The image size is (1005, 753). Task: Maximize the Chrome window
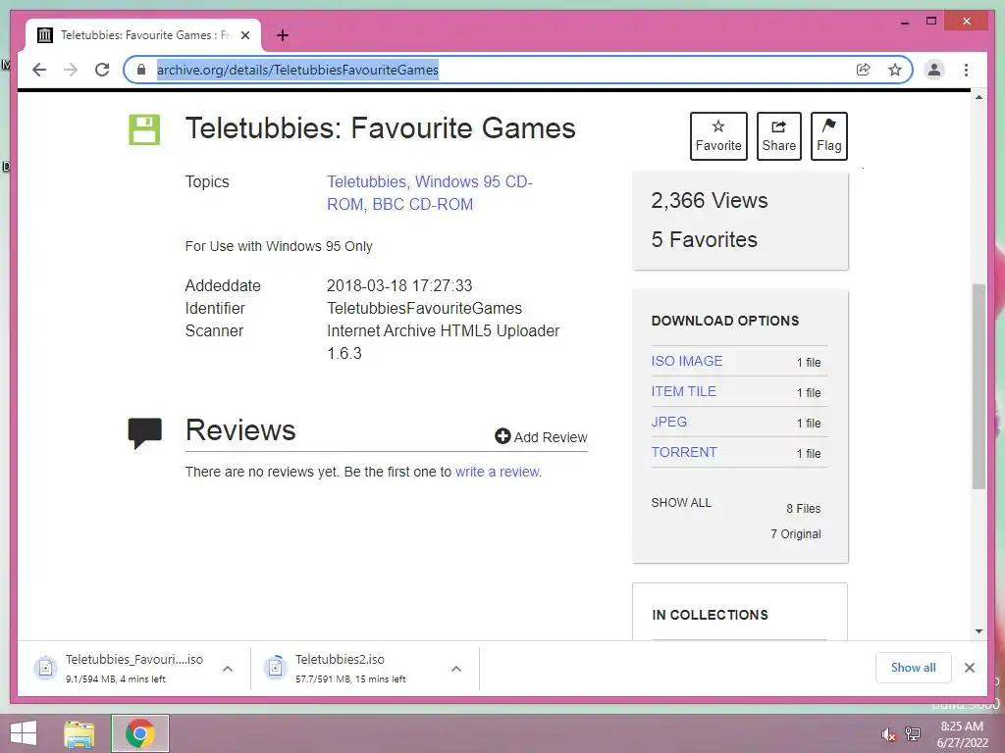point(931,22)
